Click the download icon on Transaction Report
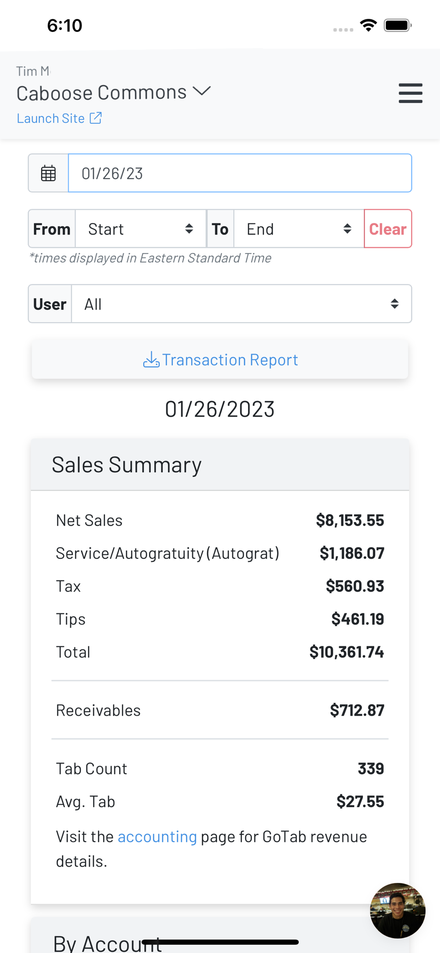 click(151, 360)
